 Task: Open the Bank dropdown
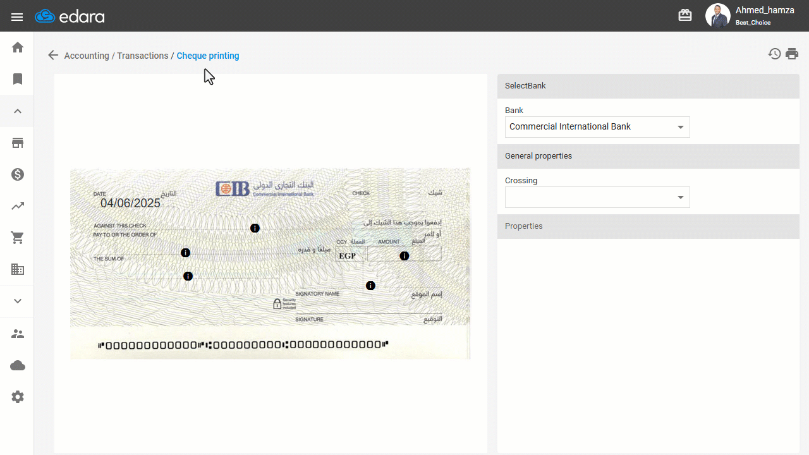click(x=597, y=127)
